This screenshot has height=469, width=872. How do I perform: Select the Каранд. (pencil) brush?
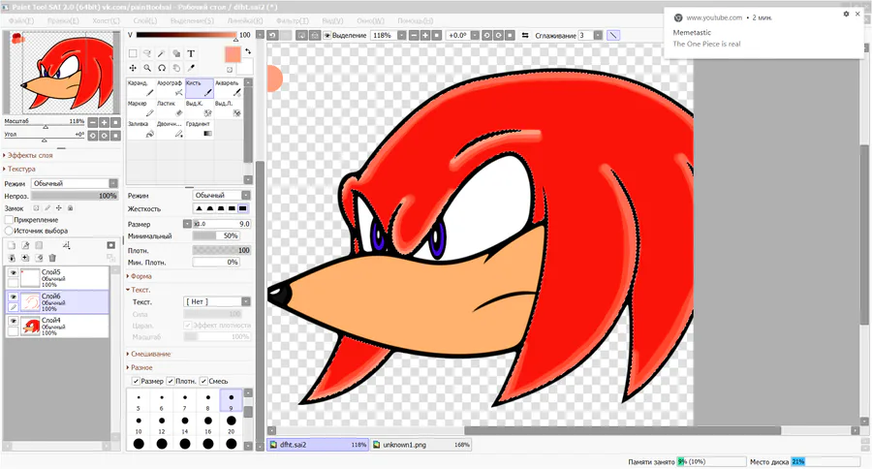(141, 88)
